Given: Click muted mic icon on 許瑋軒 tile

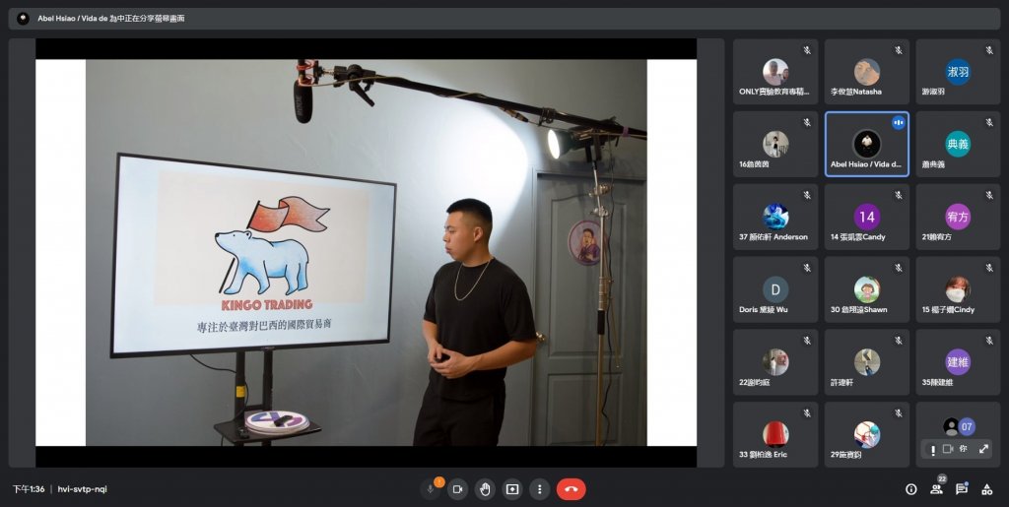Looking at the screenshot, I should (899, 341).
